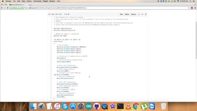197x111 pixels.
Task: Open Skype from the dock
Action: point(65,106)
